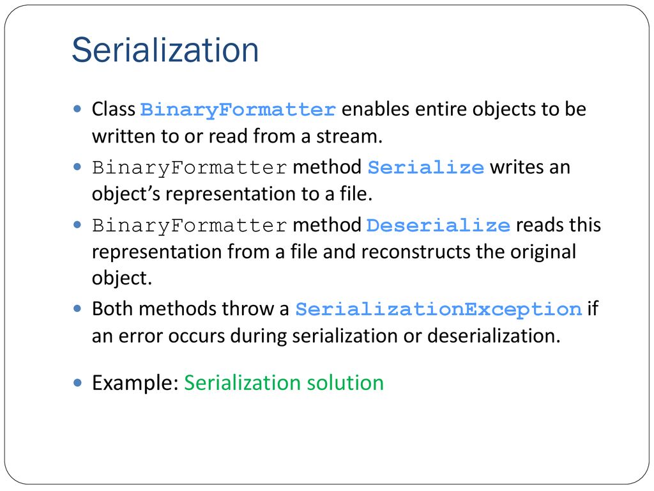
Task: Click the gray BinaryFormatter before method Deserialize
Action: tap(189, 226)
